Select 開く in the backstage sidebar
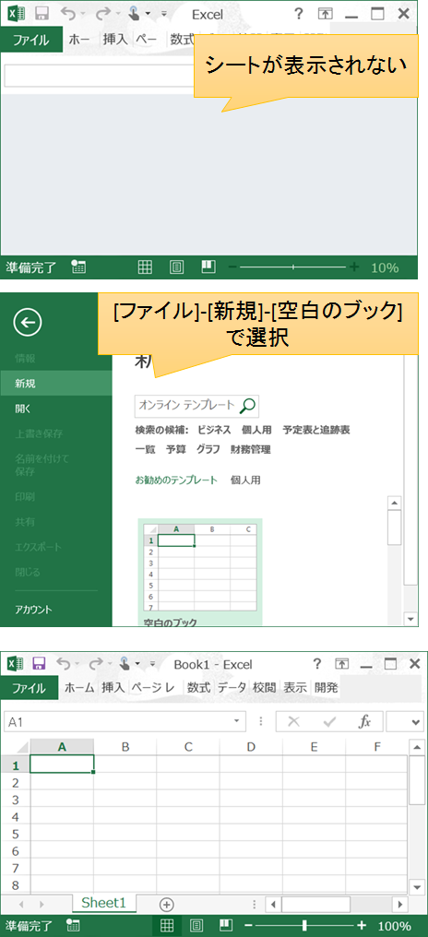This screenshot has height=937, width=428. (56, 409)
